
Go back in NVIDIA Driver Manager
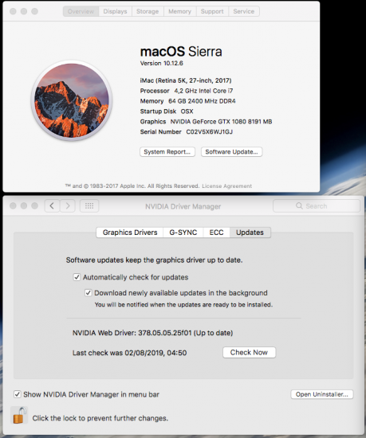52,206
